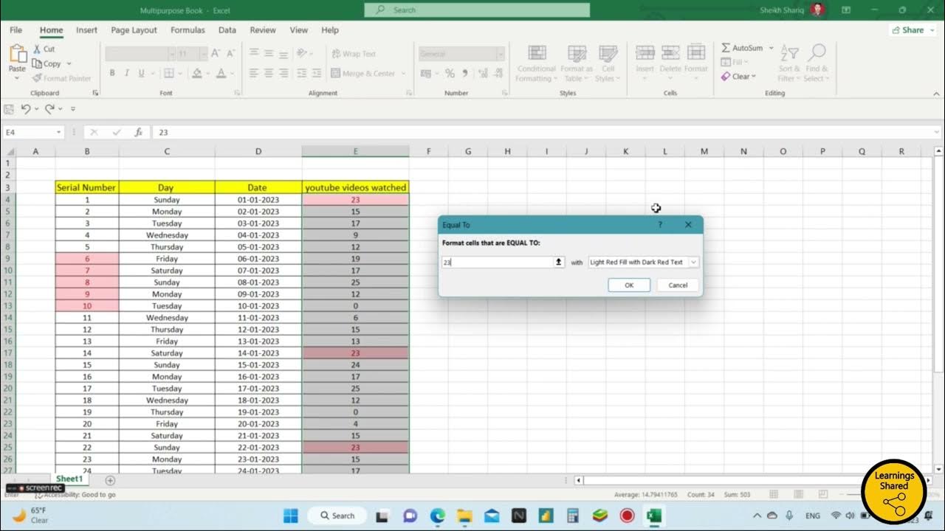Click the Cut scissors icon
Viewport: 945px width, 531px height.
pos(37,49)
